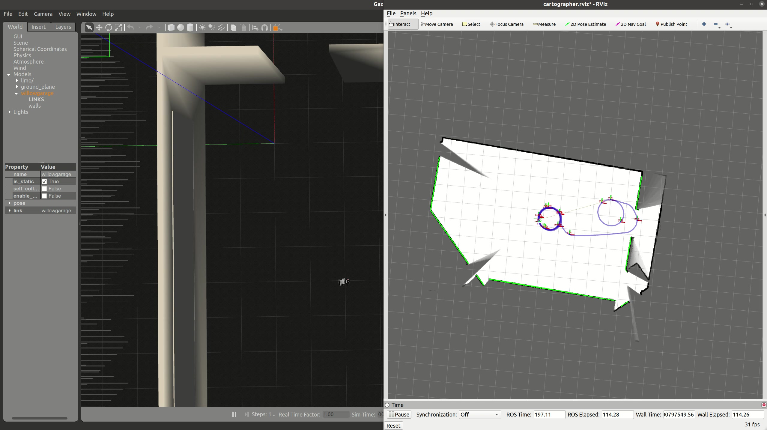767x430 pixels.
Task: Click the Reset button in RViz
Action: click(393, 425)
